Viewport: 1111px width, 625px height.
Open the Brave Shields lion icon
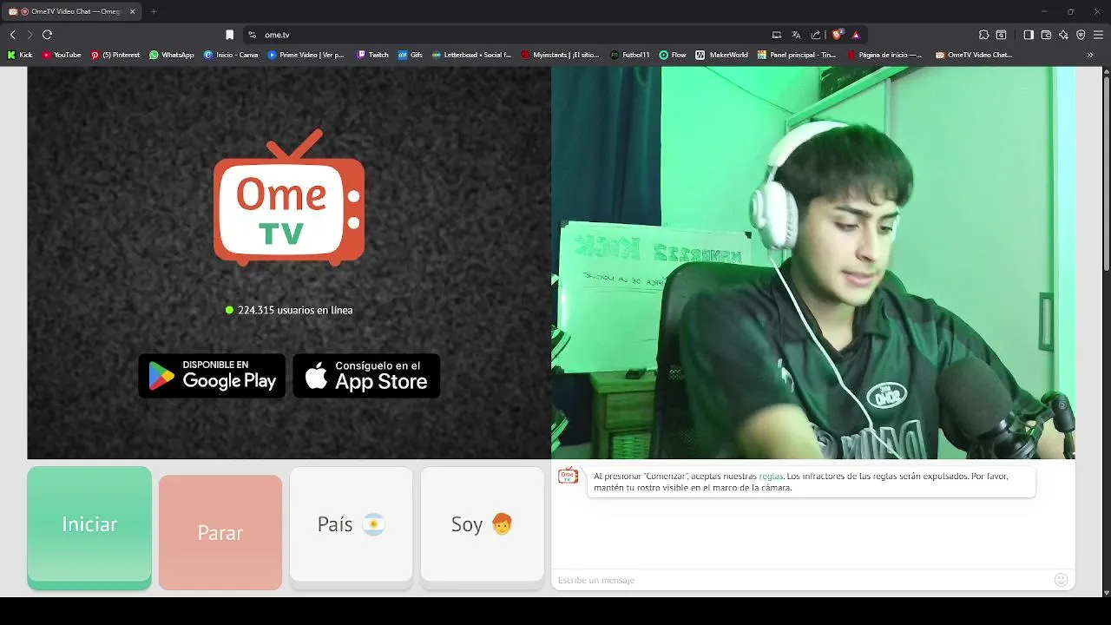(x=837, y=35)
